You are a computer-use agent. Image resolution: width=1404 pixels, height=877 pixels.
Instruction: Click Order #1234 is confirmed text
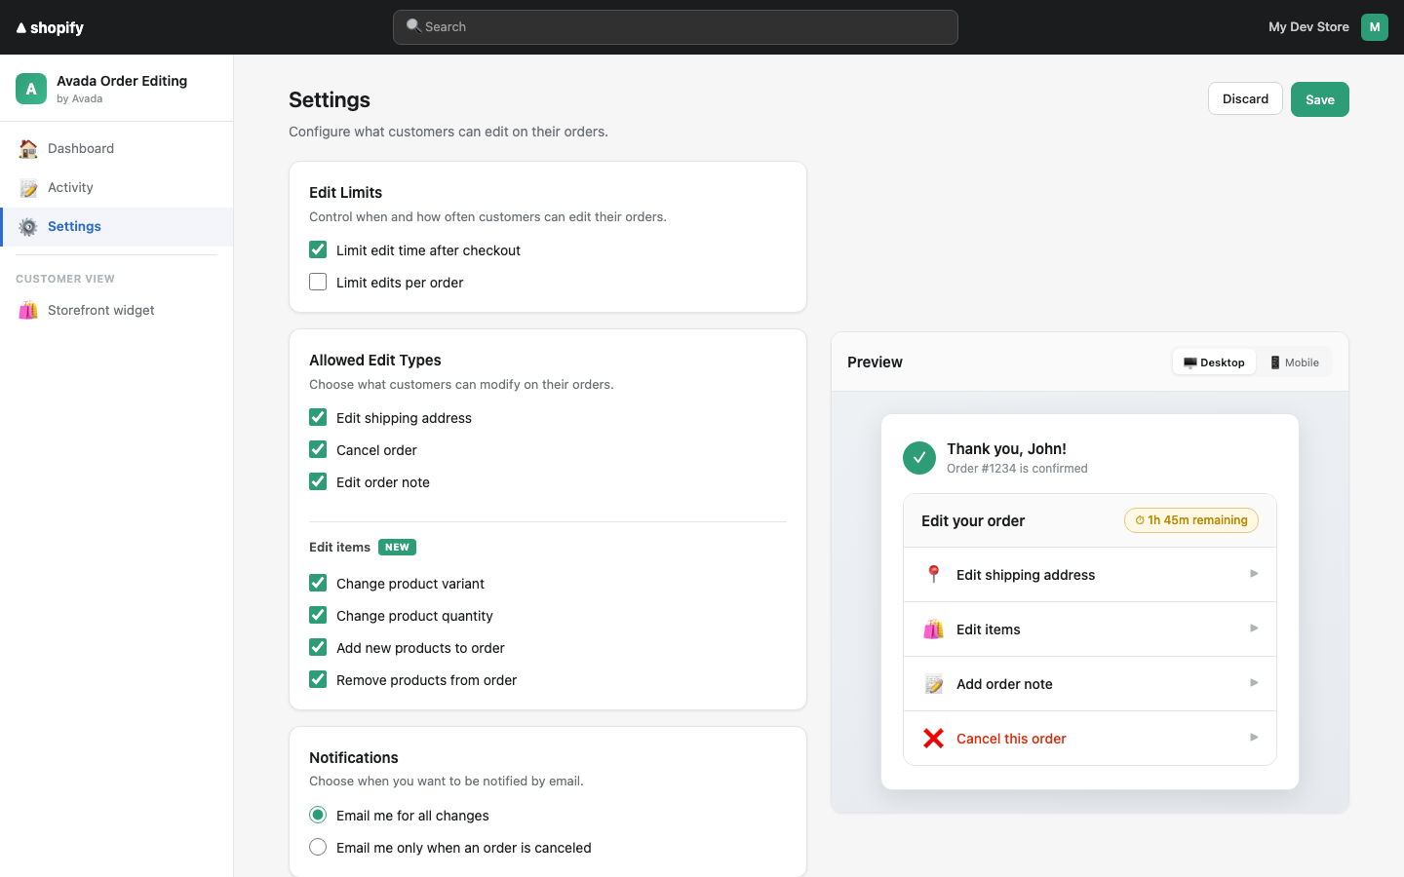pyautogui.click(x=1017, y=469)
